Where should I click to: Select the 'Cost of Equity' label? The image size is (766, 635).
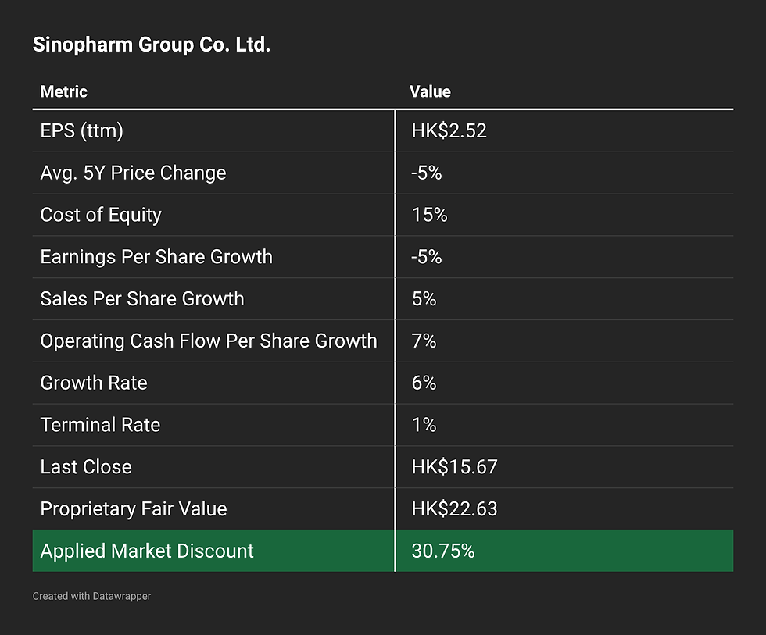pyautogui.click(x=101, y=215)
